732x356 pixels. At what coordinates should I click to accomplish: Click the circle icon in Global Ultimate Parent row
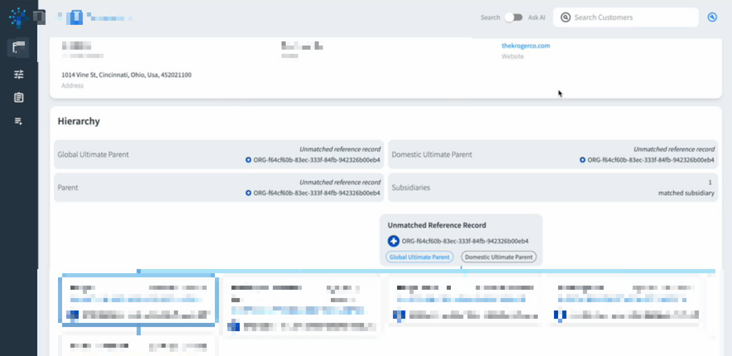pos(248,160)
